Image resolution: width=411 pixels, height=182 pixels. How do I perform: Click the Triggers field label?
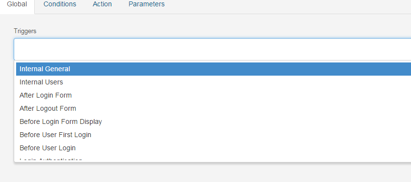click(25, 31)
